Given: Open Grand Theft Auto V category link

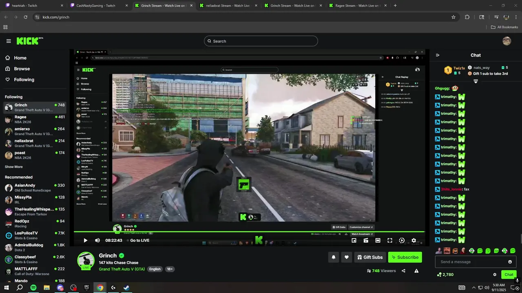Looking at the screenshot, I should click(122, 269).
